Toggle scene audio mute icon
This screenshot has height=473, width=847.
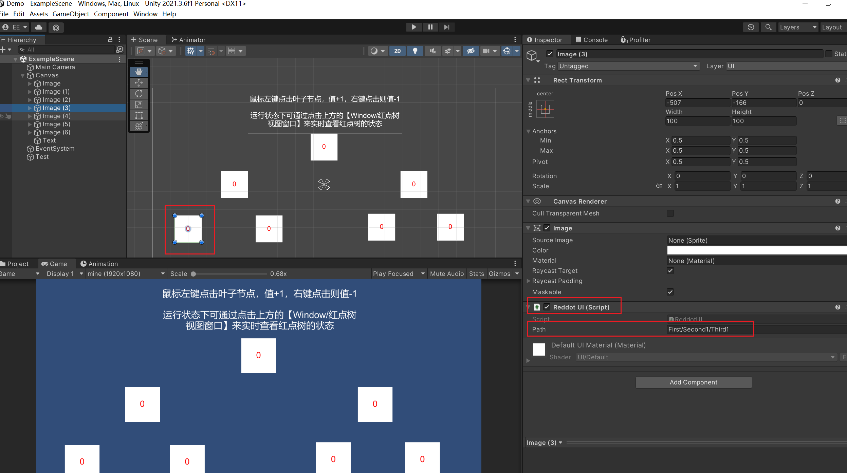coord(432,51)
